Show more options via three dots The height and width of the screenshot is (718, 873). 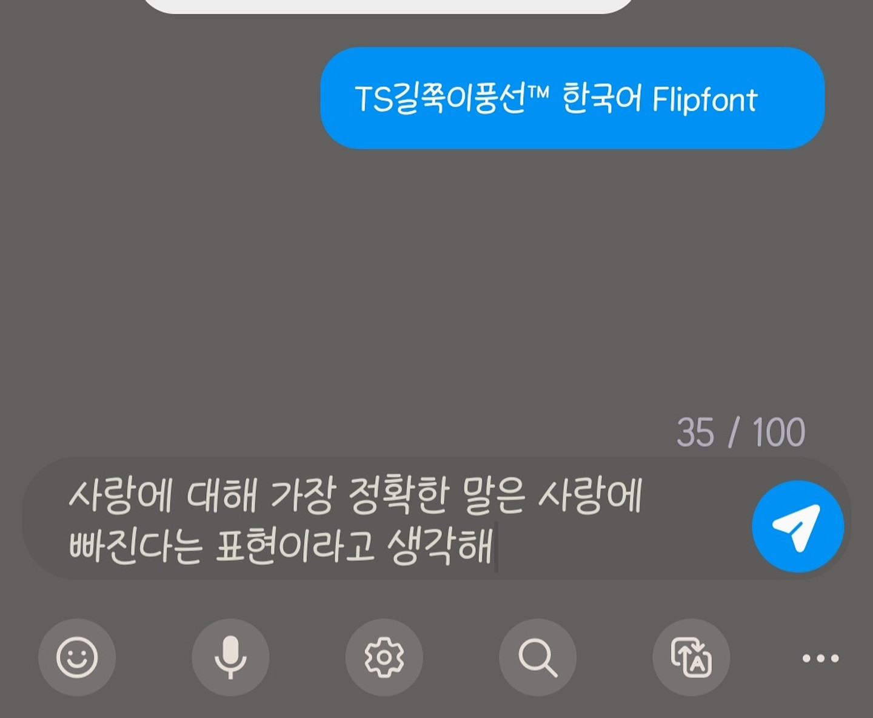(820, 658)
